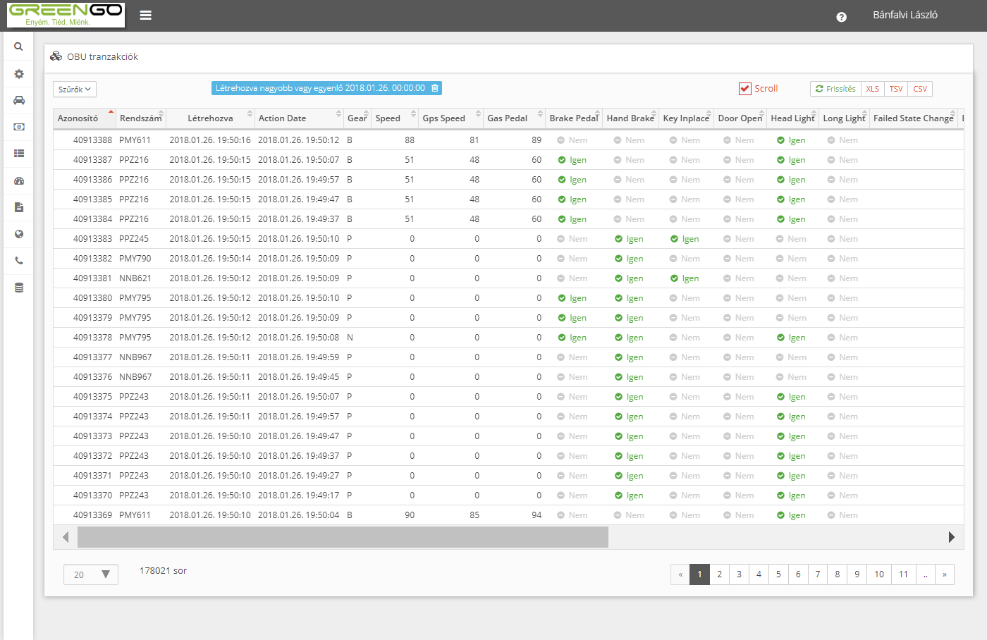This screenshot has width=987, height=640.
Task: Go to next page with » button
Action: 945,574
